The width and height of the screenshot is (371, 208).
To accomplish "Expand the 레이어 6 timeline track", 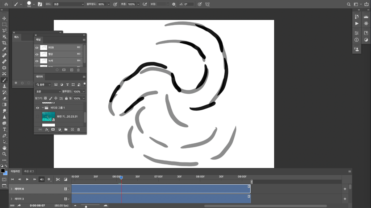I will [11, 189].
